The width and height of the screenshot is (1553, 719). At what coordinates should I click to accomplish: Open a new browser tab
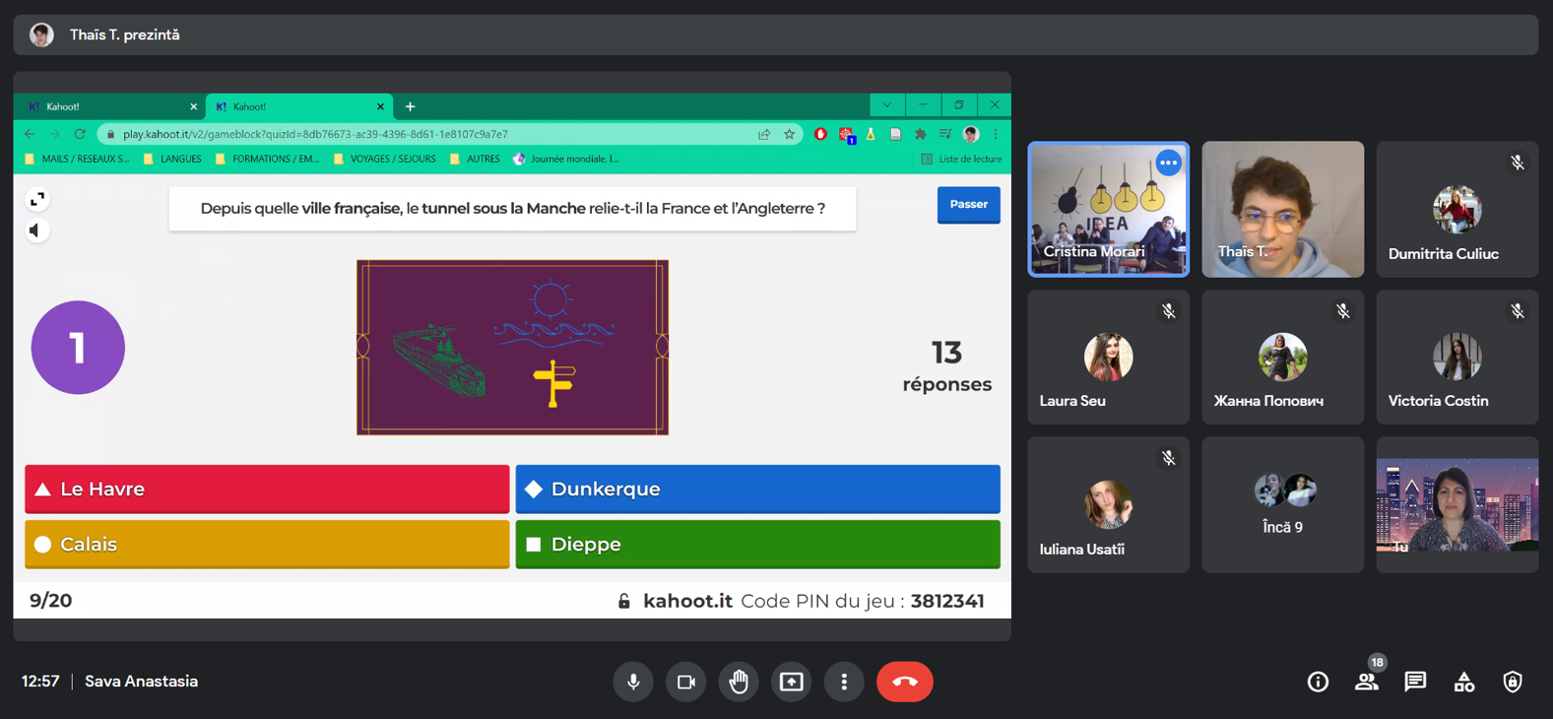coord(411,106)
